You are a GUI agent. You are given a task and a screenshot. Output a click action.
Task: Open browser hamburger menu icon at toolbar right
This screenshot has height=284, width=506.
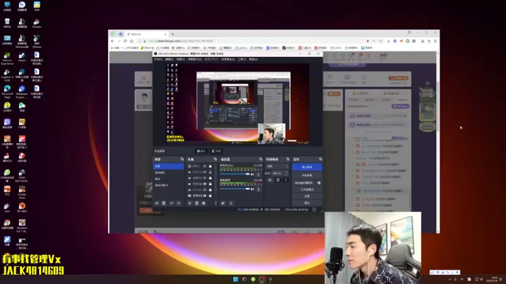point(435,41)
